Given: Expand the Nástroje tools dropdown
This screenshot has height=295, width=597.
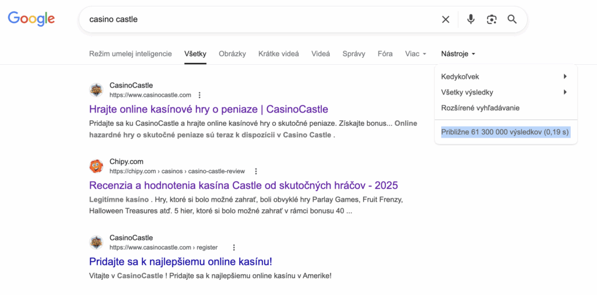Looking at the screenshot, I should [x=458, y=54].
